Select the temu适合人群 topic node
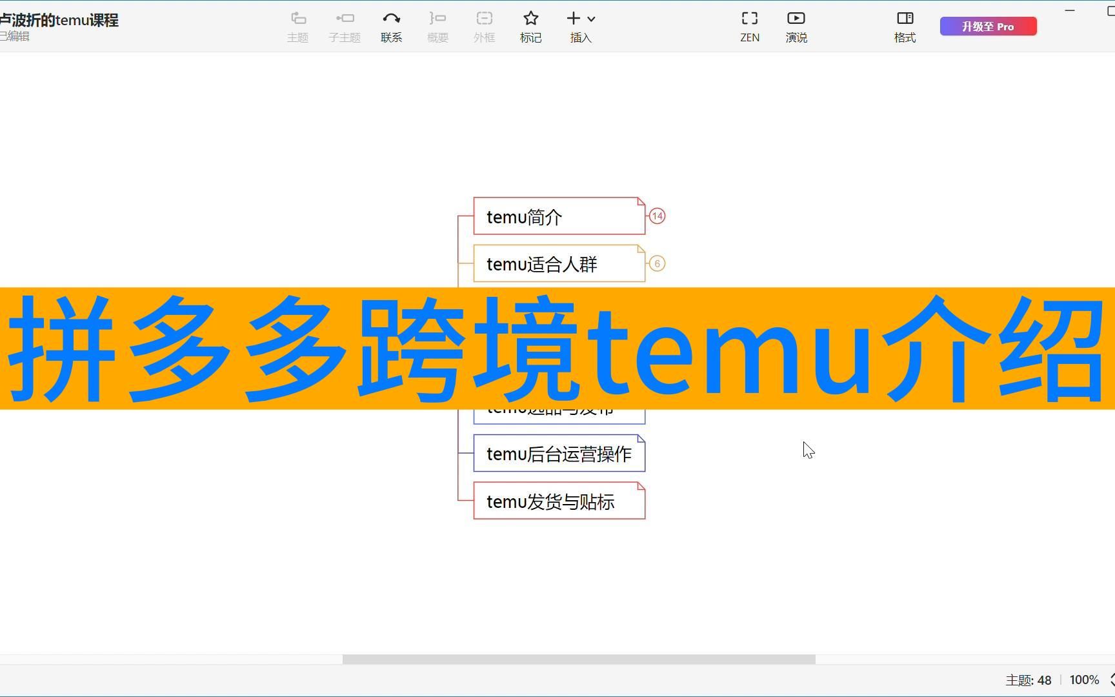Image resolution: width=1115 pixels, height=697 pixels. coord(559,263)
